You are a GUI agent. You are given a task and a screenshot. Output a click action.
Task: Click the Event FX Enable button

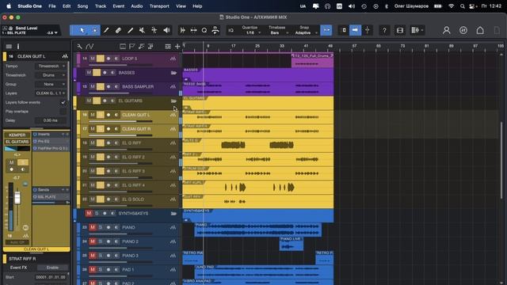[x=52, y=268]
